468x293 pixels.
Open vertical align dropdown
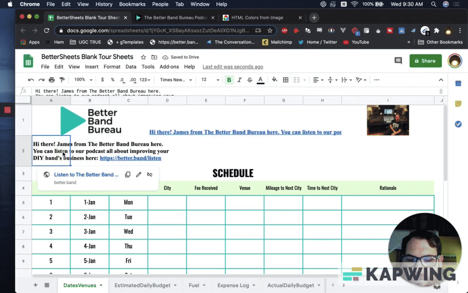click(x=332, y=80)
